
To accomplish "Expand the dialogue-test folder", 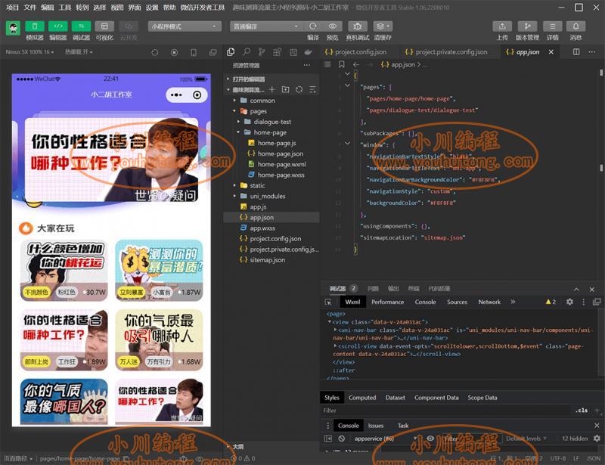I will pyautogui.click(x=271, y=122).
